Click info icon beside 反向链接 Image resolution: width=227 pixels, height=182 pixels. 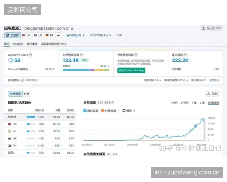[185, 55]
